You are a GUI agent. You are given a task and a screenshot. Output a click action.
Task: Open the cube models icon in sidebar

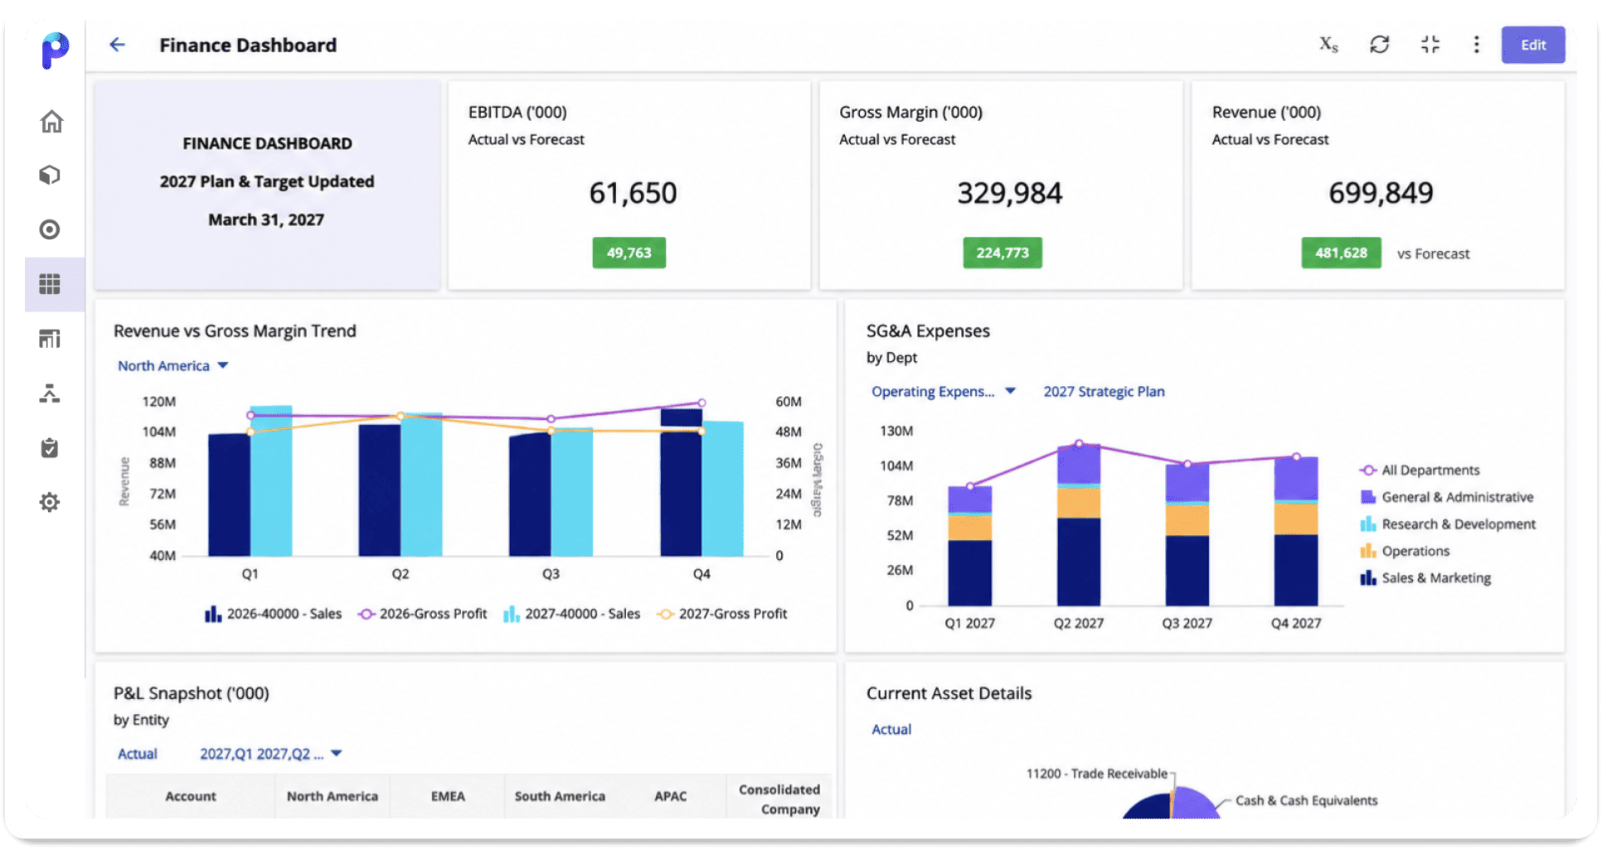coord(50,175)
